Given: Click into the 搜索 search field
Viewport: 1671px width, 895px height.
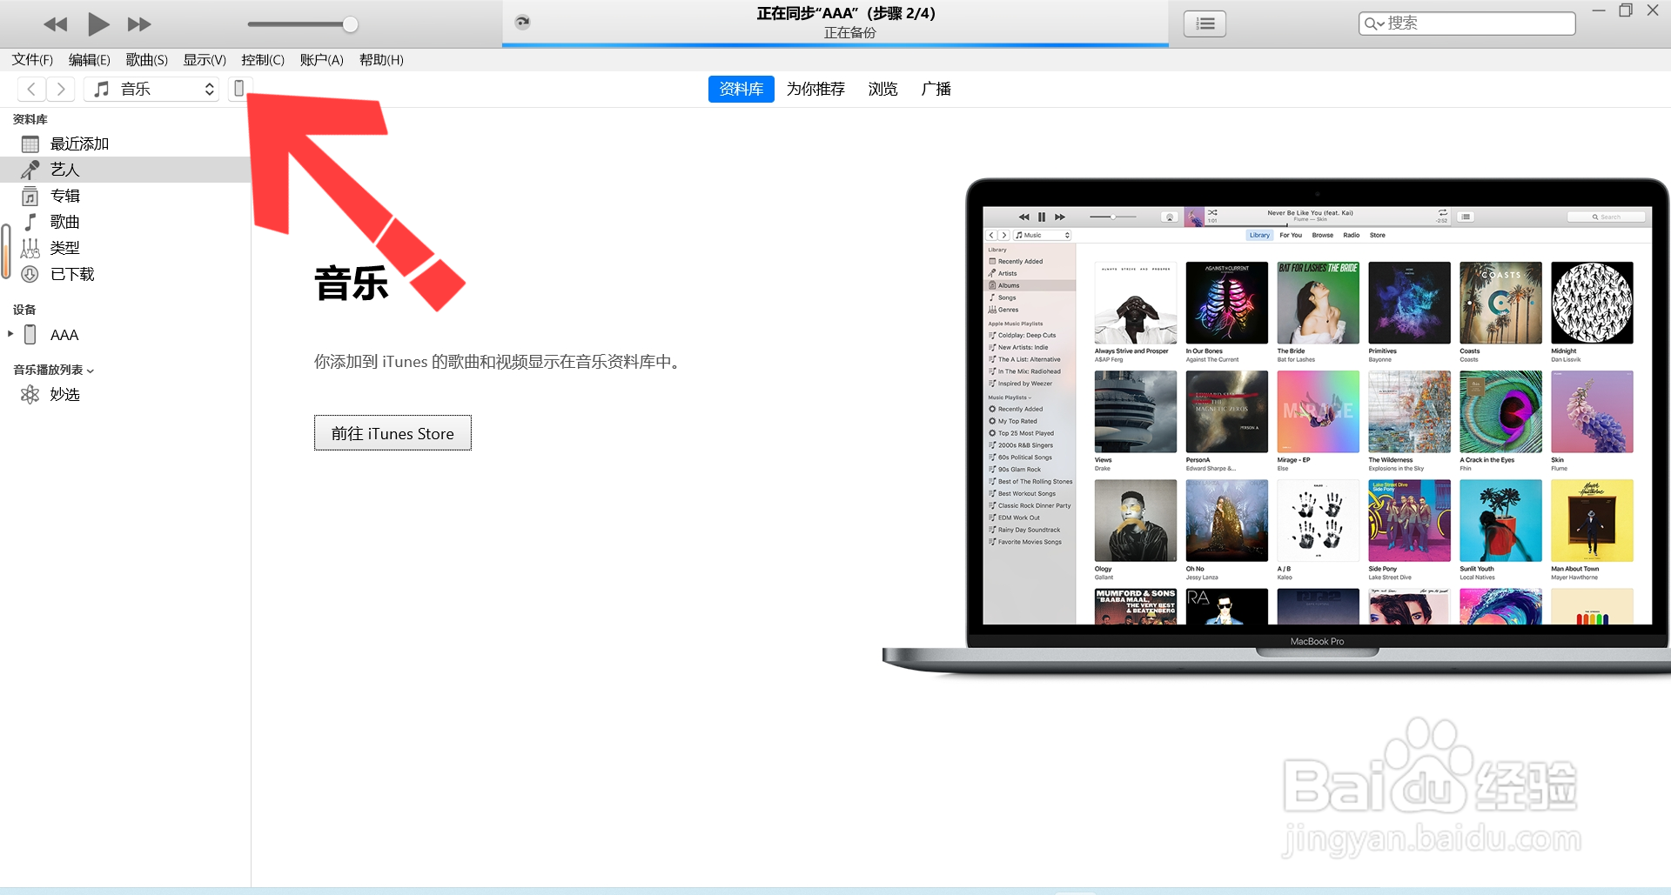Looking at the screenshot, I should (x=1467, y=23).
